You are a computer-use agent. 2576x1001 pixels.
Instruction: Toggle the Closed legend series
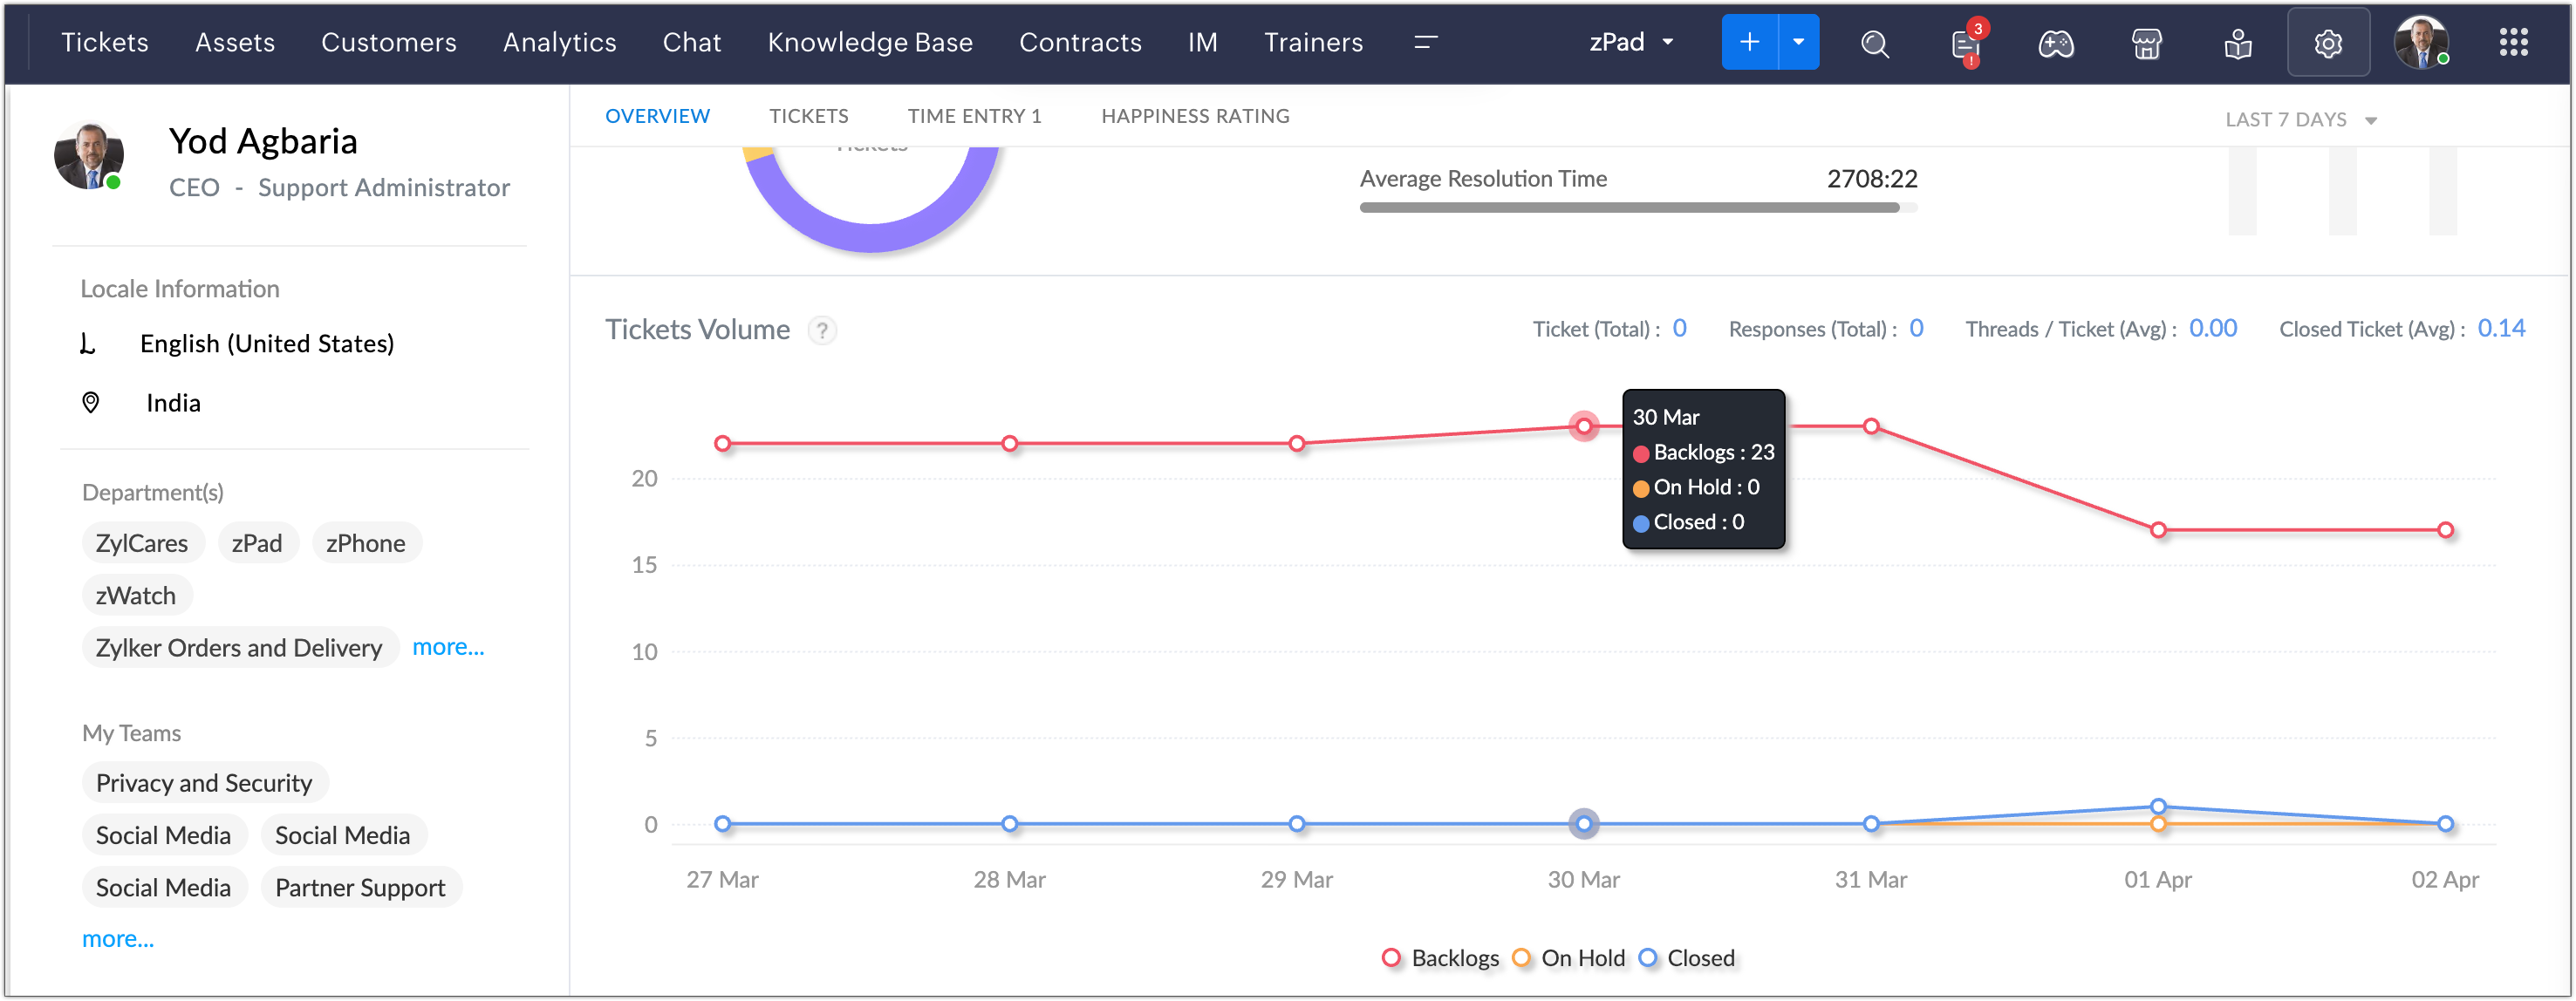(1687, 958)
